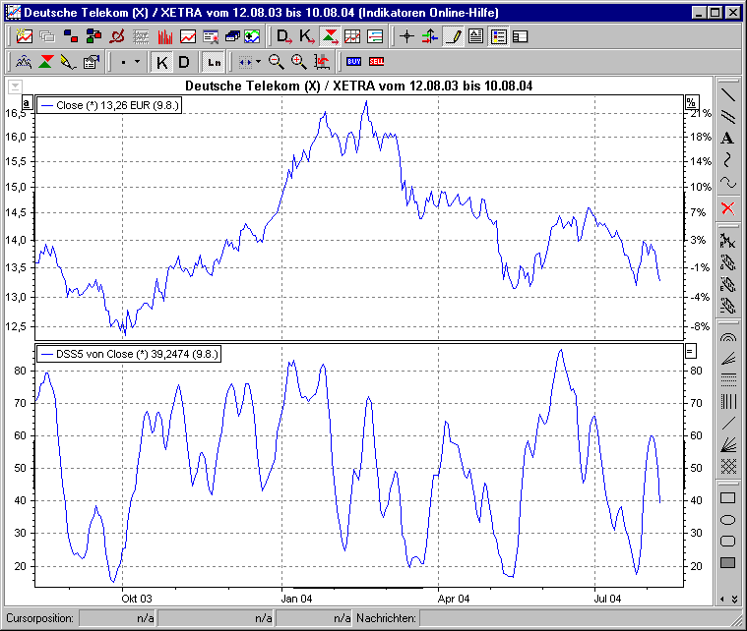747x631 pixels.
Task: Toggle the D chart mode button
Action: [184, 62]
